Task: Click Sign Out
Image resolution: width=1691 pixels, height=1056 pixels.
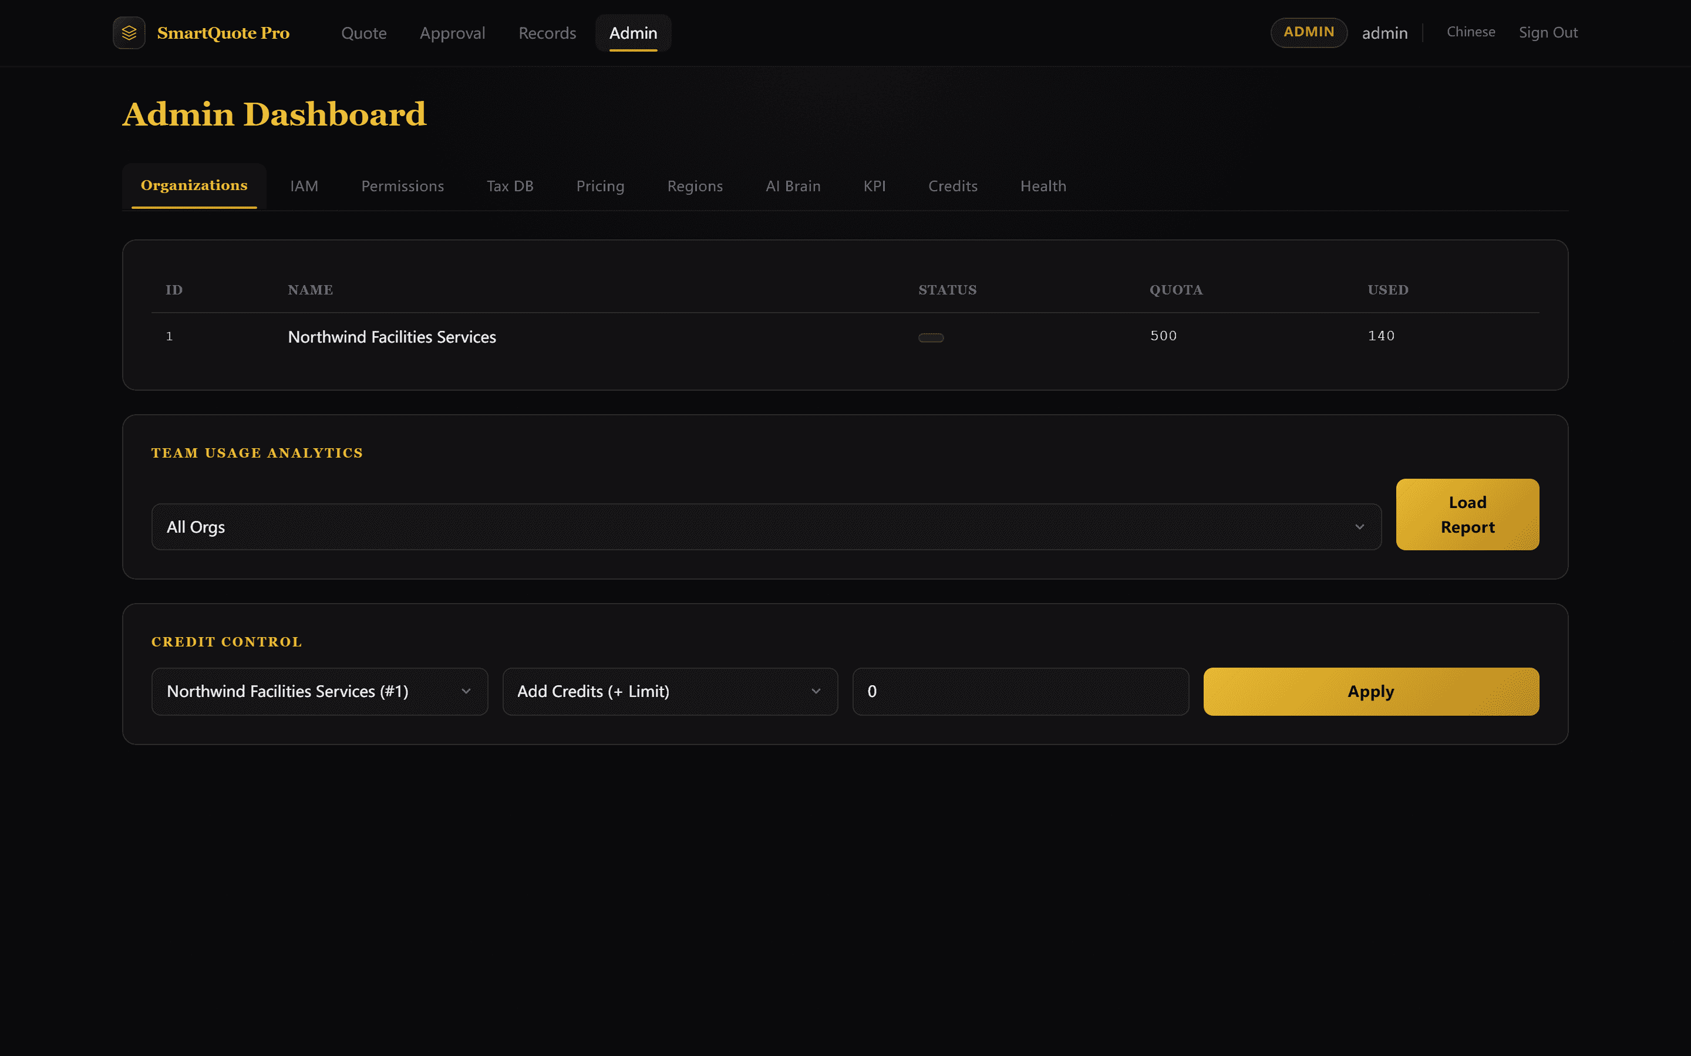Action: point(1548,32)
